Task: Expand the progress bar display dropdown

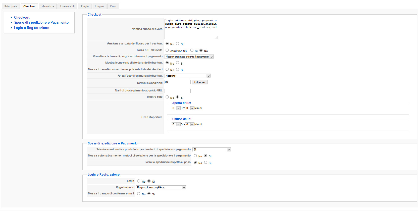Action: pos(189,57)
